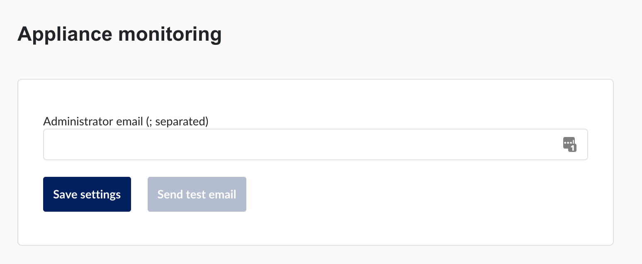
Task: Click the field label above the email box
Action: click(126, 122)
